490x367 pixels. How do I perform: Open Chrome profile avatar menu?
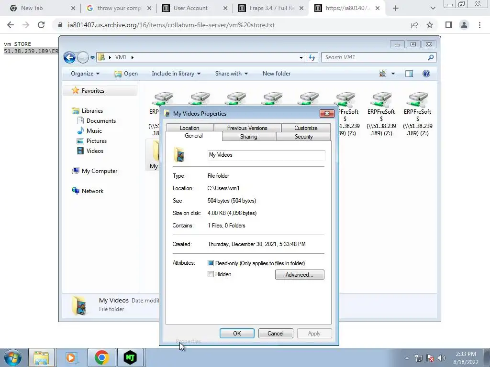[x=464, y=25]
